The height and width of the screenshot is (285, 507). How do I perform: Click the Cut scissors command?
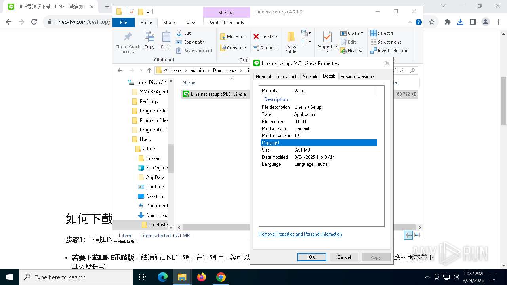tap(183, 33)
